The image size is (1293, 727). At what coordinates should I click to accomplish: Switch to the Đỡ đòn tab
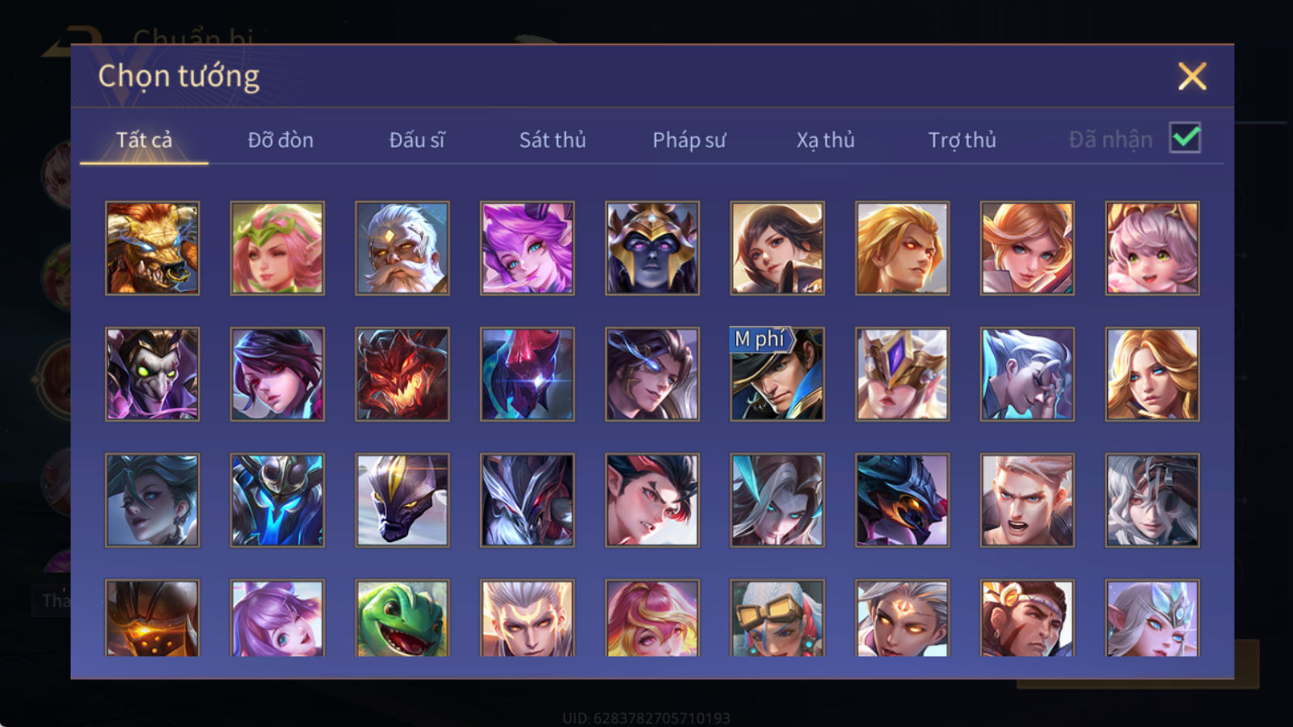tap(280, 140)
